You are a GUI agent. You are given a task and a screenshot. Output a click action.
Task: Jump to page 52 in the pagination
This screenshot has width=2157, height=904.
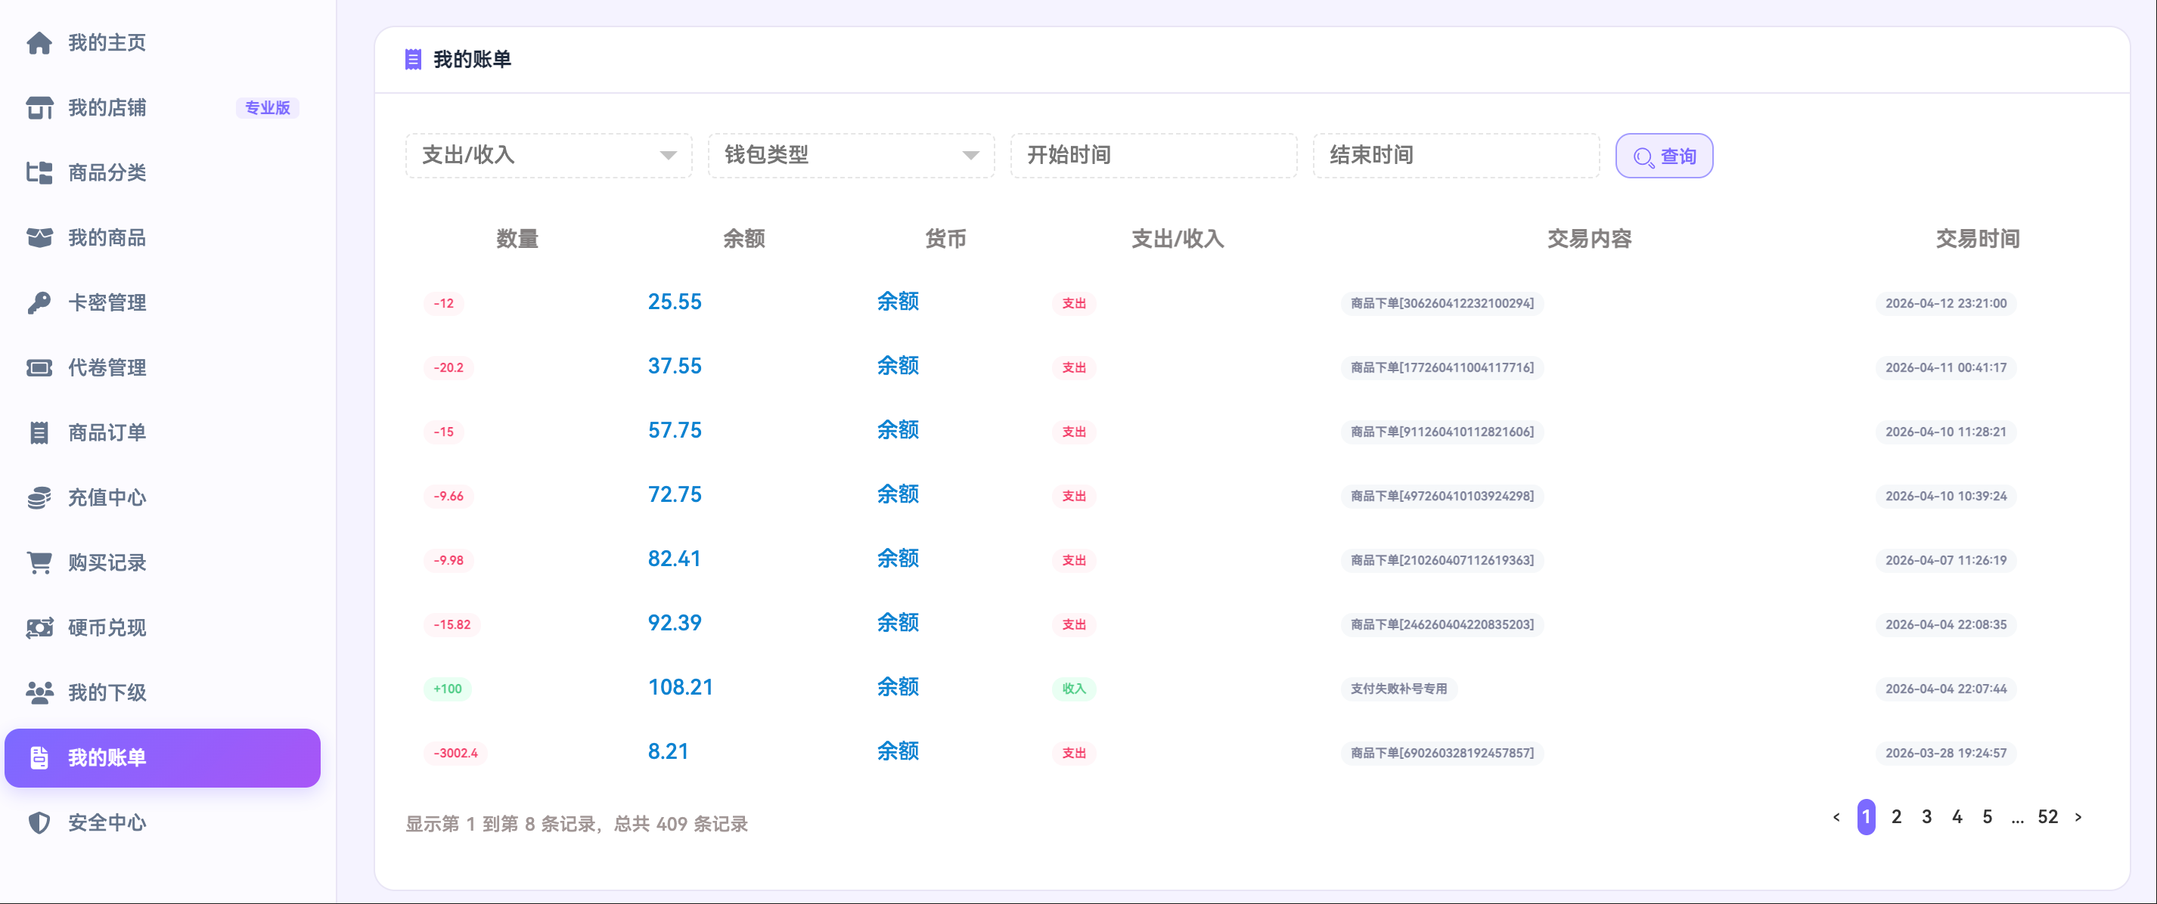[x=2047, y=818]
